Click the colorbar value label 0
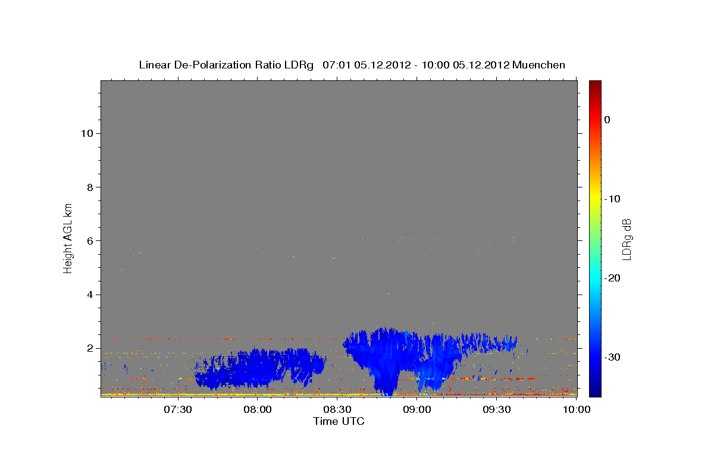Image resolution: width=714 pixels, height=476 pixels. point(607,120)
